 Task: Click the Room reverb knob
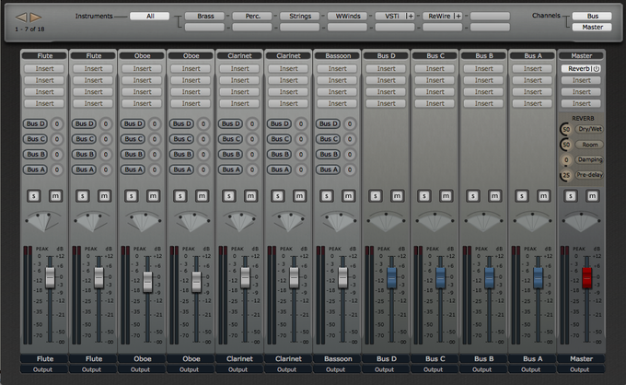pyautogui.click(x=566, y=145)
